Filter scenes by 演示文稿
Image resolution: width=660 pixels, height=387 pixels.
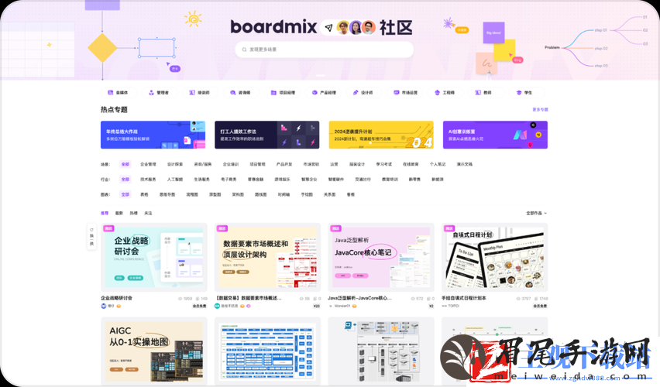tap(465, 164)
